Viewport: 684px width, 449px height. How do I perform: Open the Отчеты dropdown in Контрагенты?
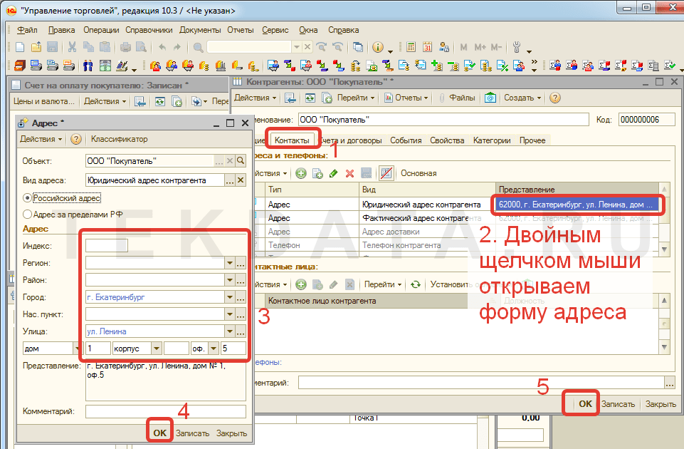[x=406, y=98]
